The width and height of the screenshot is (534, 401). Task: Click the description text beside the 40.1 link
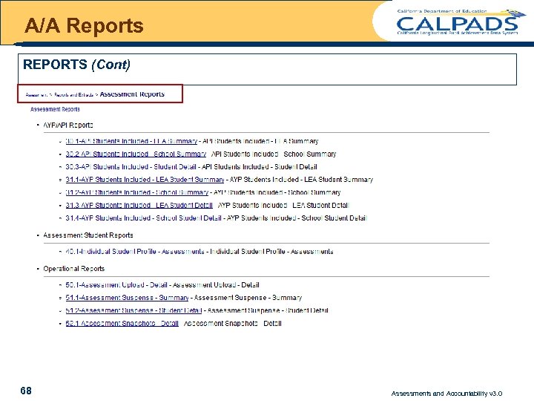pos(271,252)
